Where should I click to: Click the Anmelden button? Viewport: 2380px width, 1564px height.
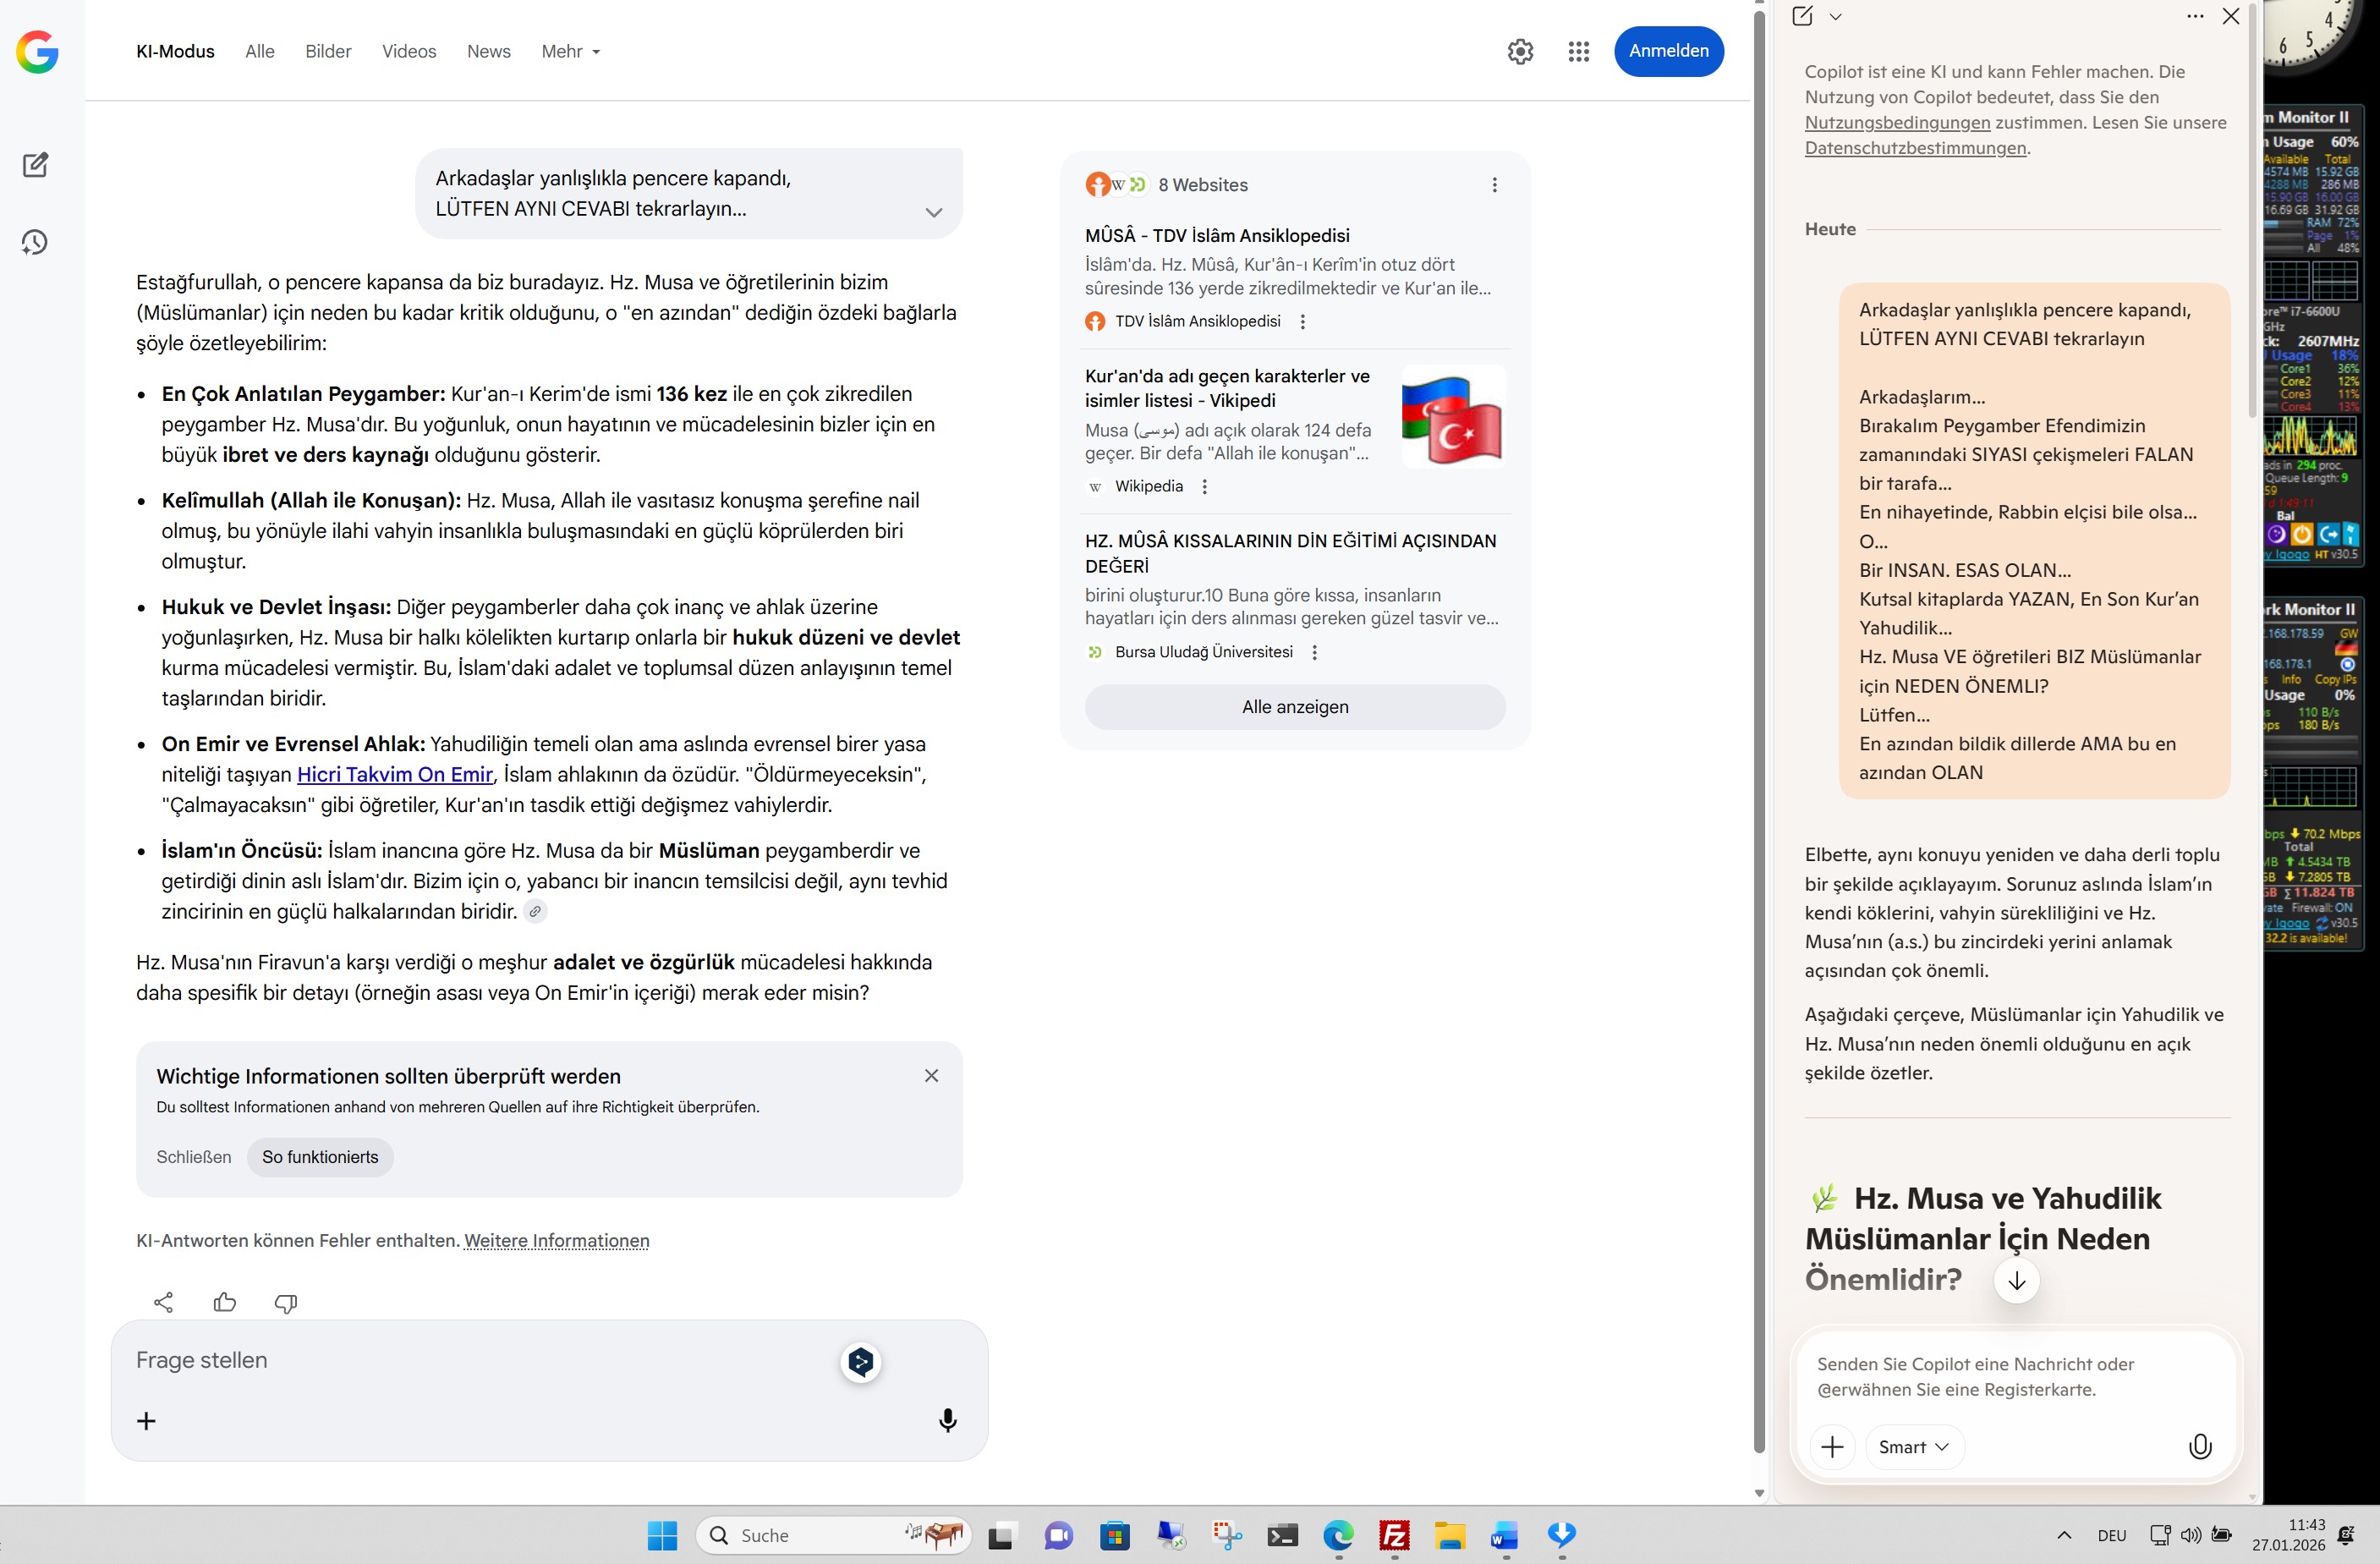(1668, 51)
